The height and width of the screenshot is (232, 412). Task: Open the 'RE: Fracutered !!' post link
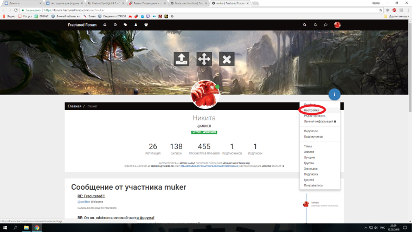coord(92,196)
